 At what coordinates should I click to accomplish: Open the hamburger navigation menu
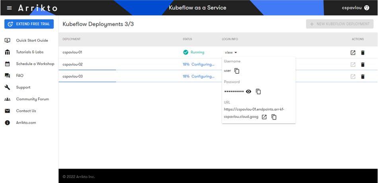9,8
